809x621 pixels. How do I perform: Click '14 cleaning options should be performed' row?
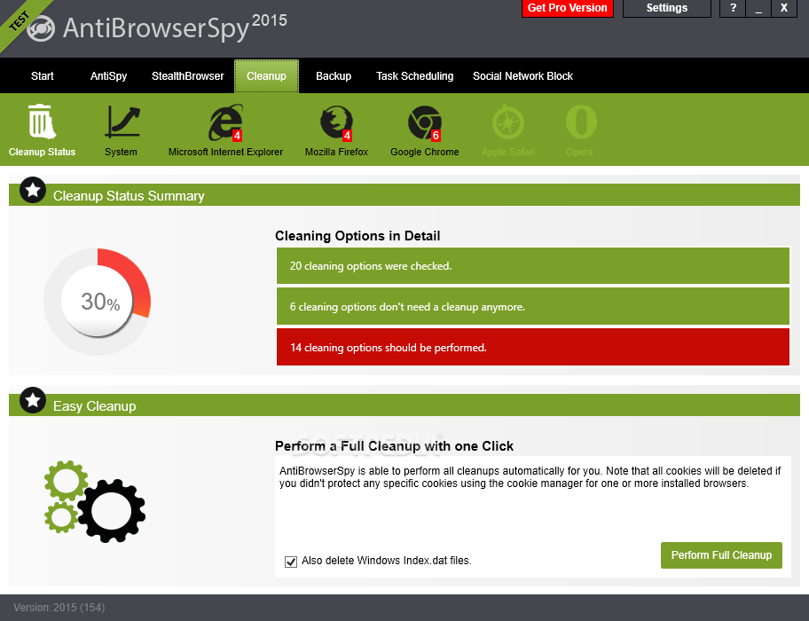click(533, 347)
